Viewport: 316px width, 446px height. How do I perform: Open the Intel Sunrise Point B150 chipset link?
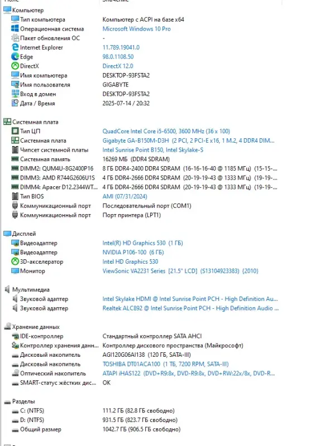[153, 150]
